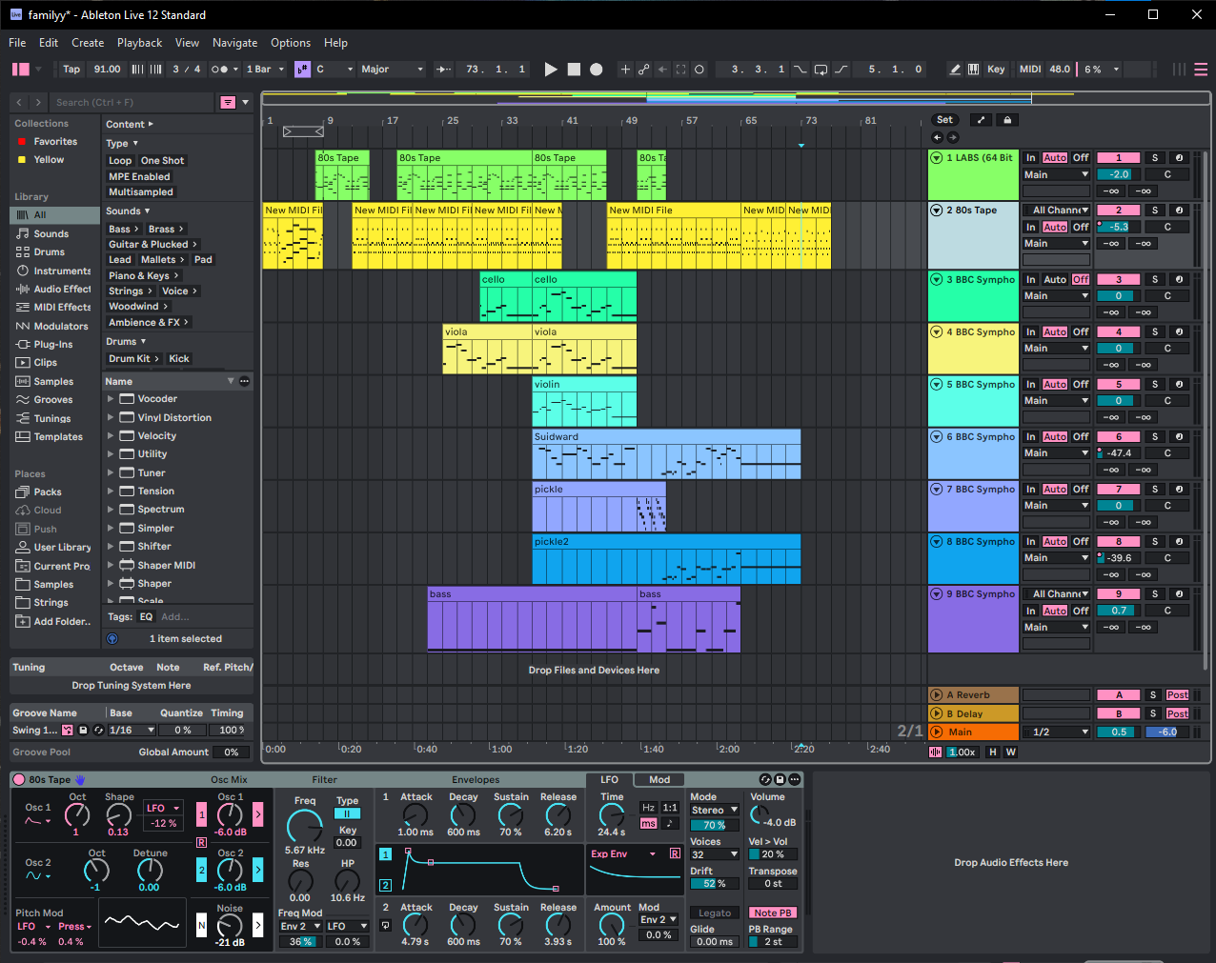Switch to Session view via the horizontal-lines icon
Screen dimensions: 1216x963
pos(1201,69)
